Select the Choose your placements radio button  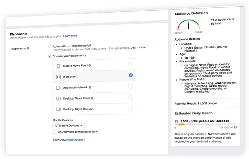(x=50, y=56)
